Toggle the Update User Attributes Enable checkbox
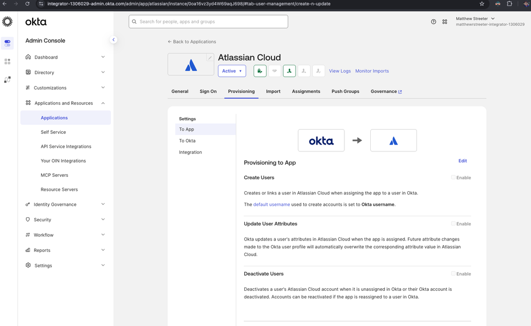Screen dimensions: 531x326 [453, 223]
